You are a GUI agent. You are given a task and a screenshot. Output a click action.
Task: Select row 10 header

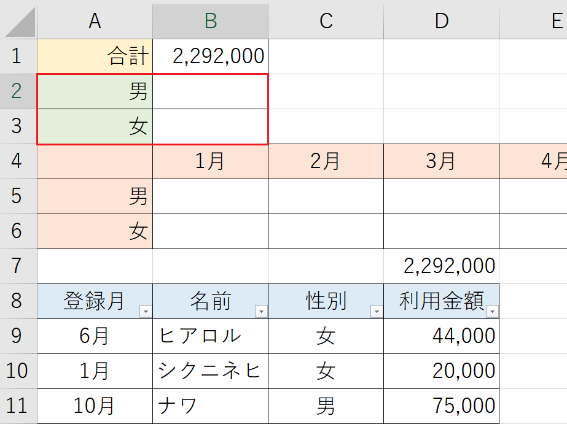[x=18, y=371]
